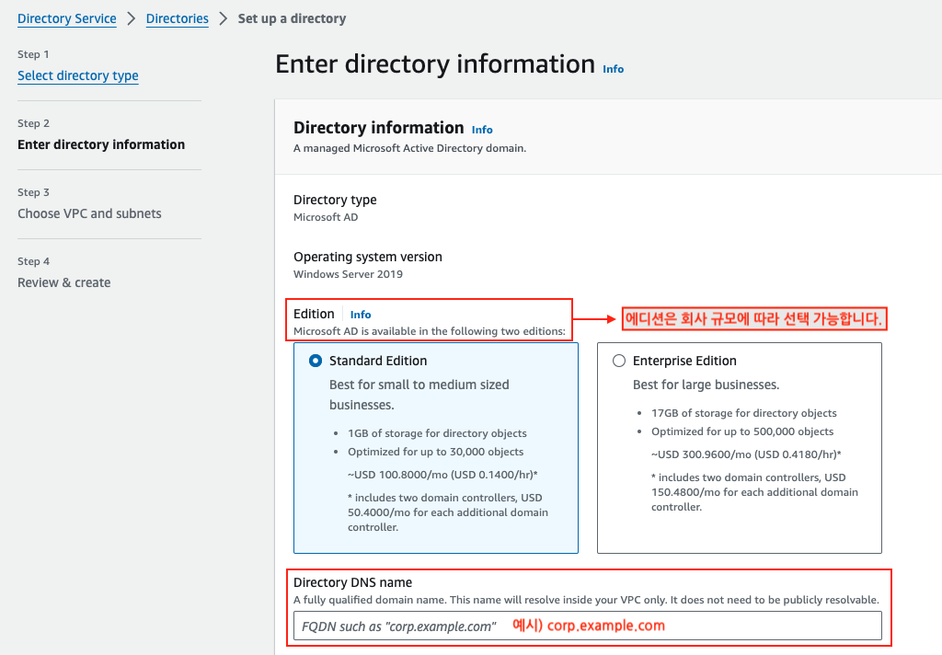Open Step 1 Select directory type
The height and width of the screenshot is (655, 942).
pos(78,75)
